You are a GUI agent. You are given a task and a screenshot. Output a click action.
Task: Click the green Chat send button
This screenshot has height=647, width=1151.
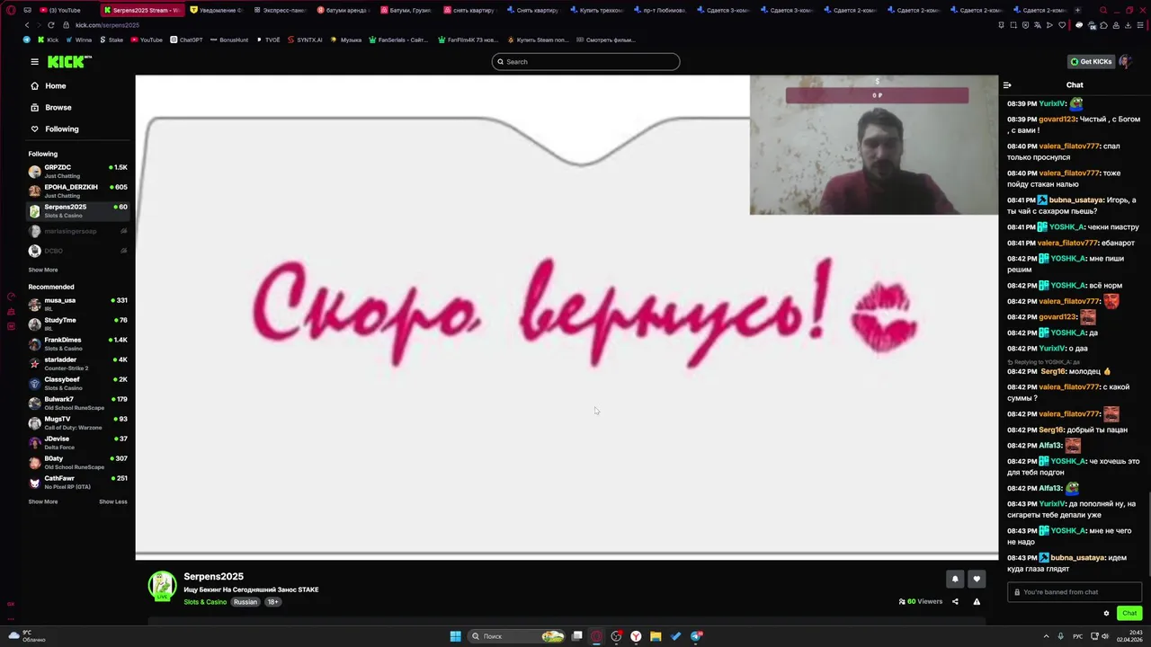pos(1129,613)
